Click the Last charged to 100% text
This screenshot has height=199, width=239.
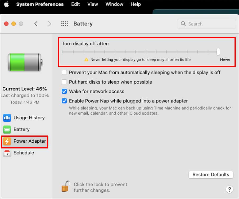point(25,95)
